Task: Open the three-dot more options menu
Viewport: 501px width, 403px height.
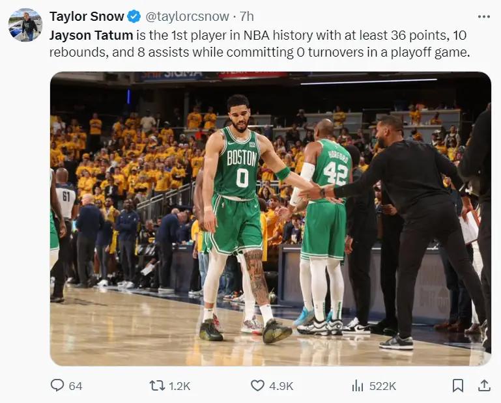Action: point(484,17)
